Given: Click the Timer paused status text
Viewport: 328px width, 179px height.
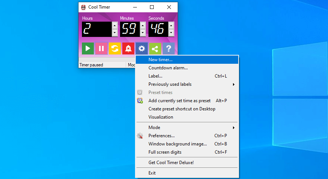Looking at the screenshot, I should [91, 65].
